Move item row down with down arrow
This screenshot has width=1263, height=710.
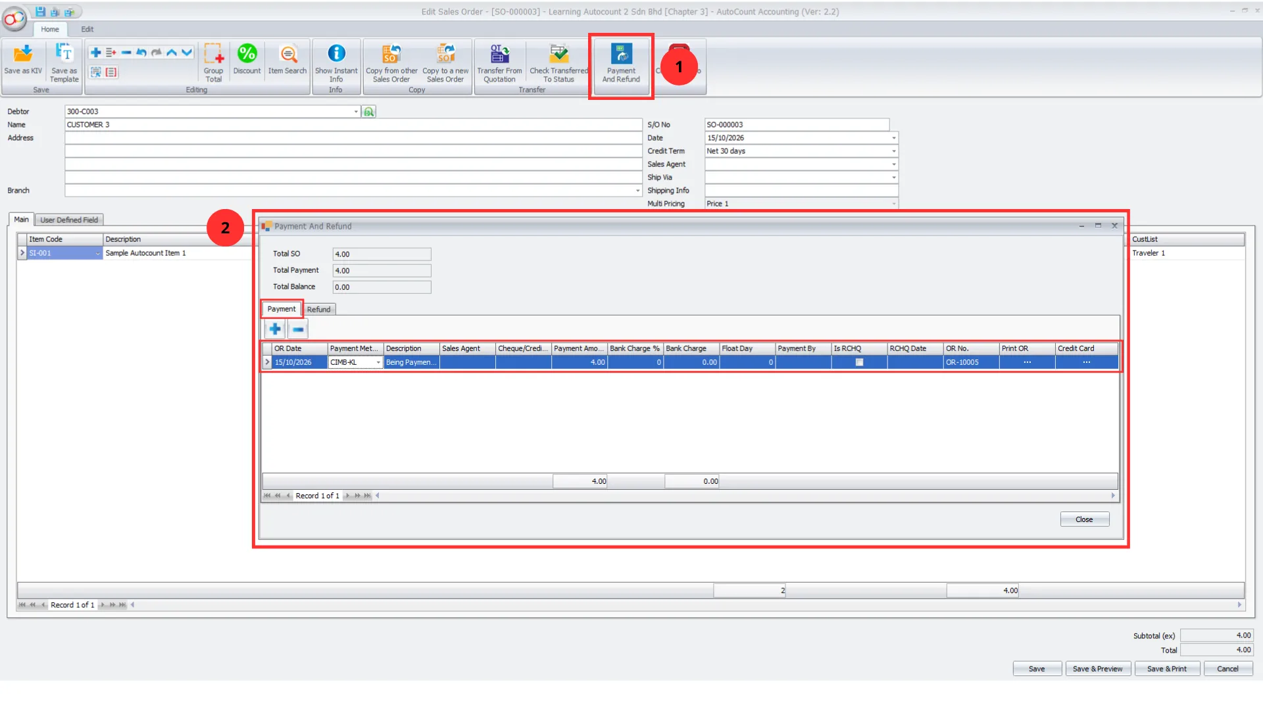coord(187,53)
